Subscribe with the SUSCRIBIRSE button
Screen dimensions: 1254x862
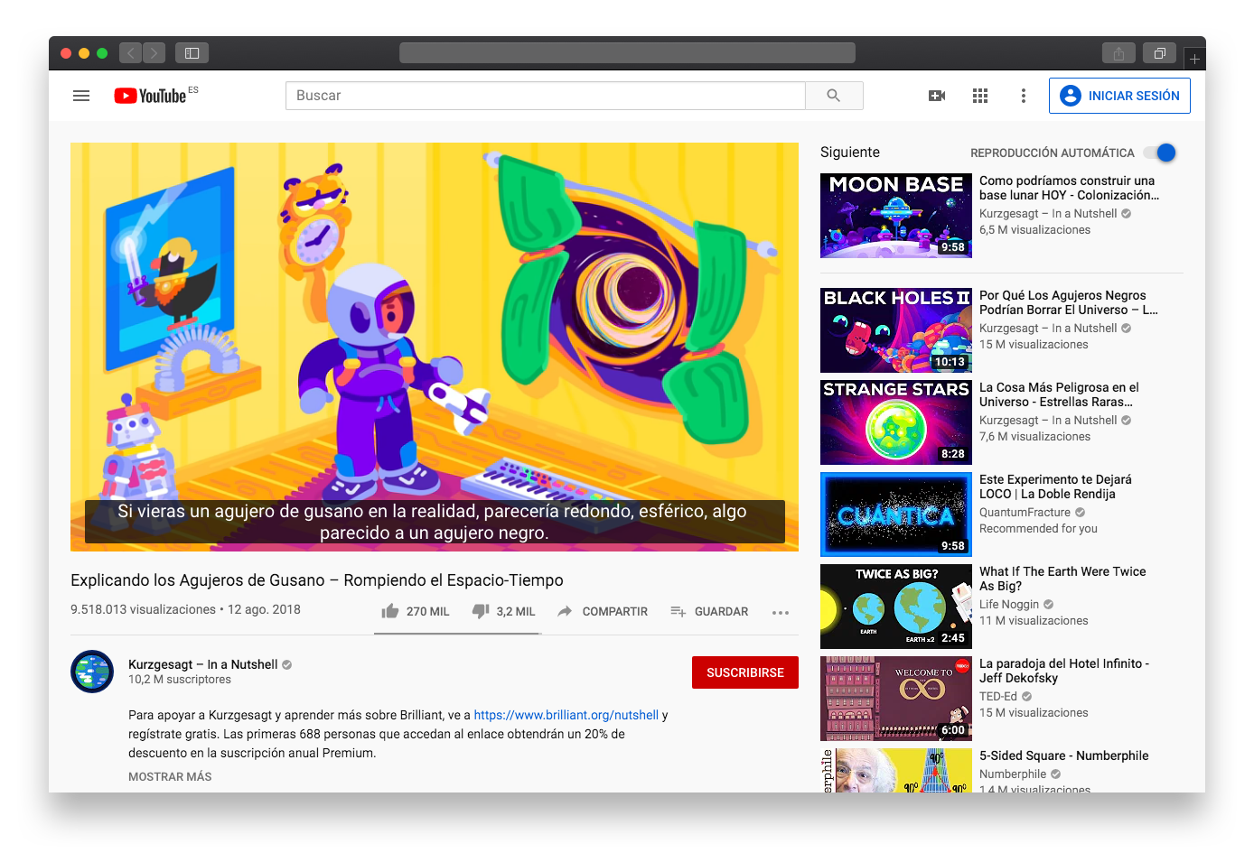(745, 672)
